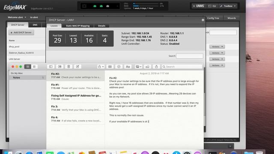Open the CLI button in EdgeMAX header
274x154 pixels.
(212, 6)
